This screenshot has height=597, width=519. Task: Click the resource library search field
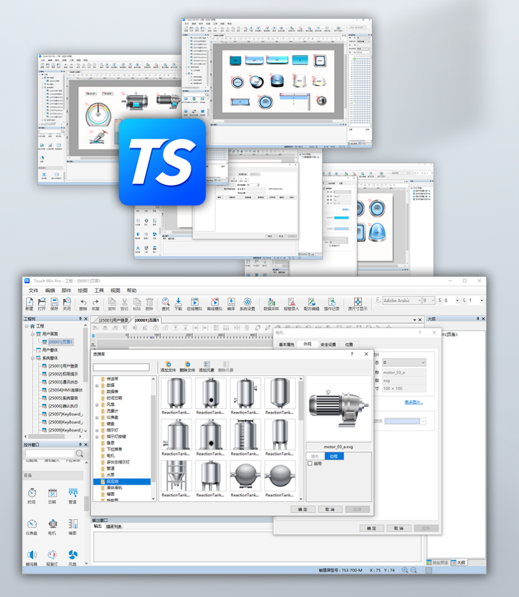(x=121, y=367)
